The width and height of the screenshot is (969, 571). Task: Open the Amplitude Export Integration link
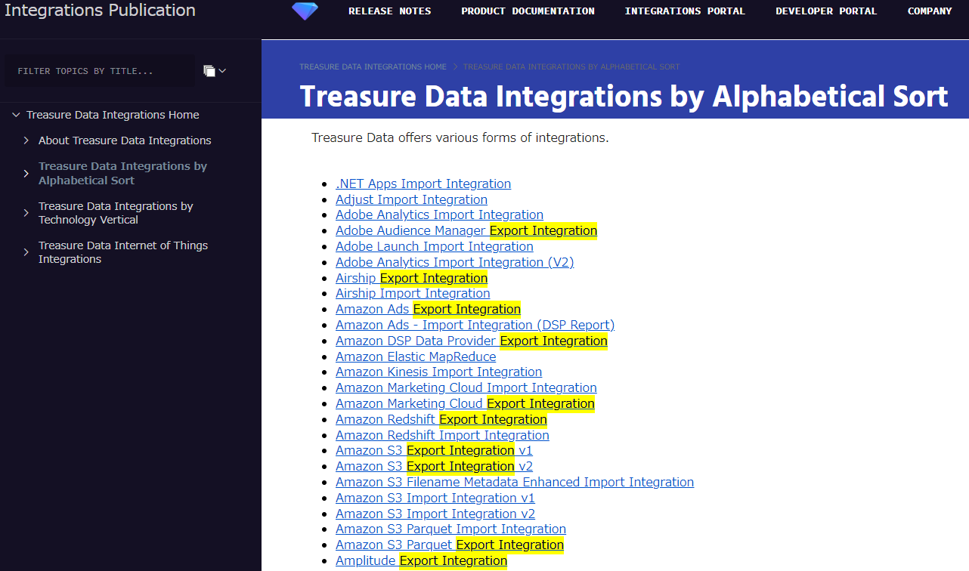pyautogui.click(x=421, y=560)
